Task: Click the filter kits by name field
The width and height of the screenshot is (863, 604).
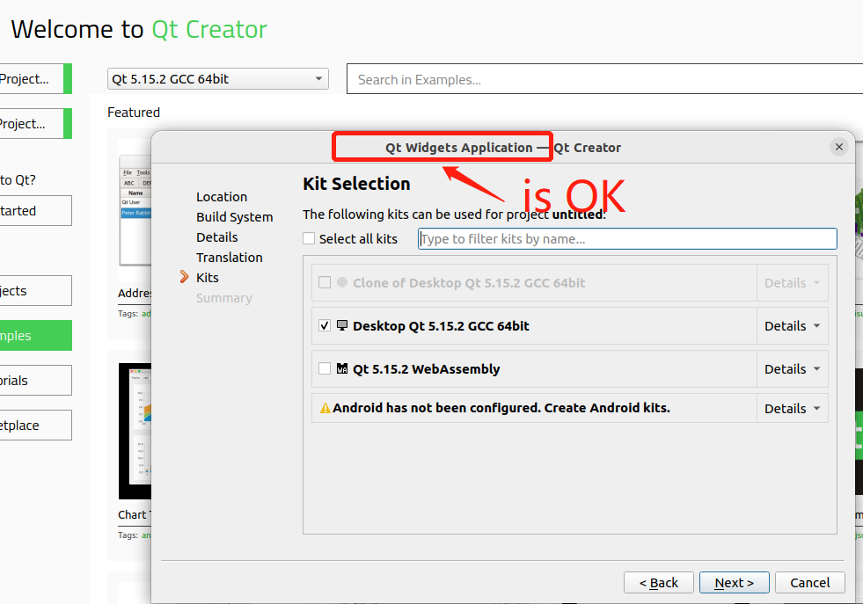Action: tap(626, 238)
